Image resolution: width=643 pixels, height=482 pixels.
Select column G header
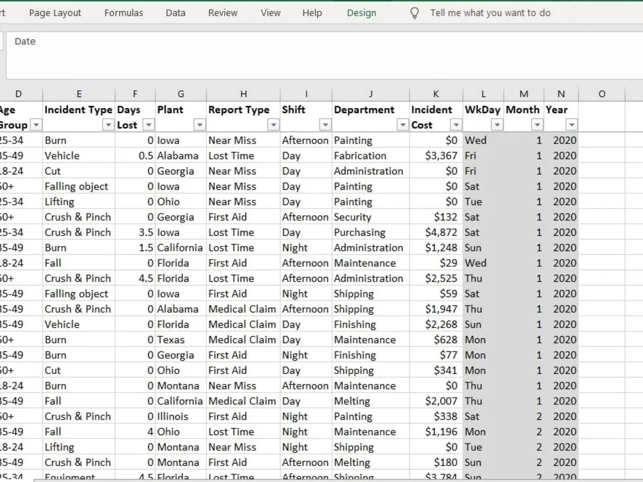(x=181, y=94)
